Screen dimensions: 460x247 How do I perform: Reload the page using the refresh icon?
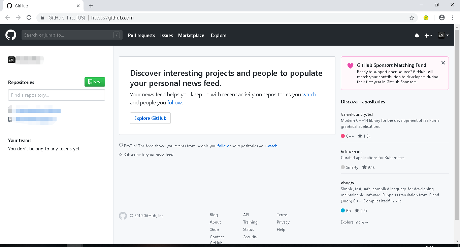29,18
